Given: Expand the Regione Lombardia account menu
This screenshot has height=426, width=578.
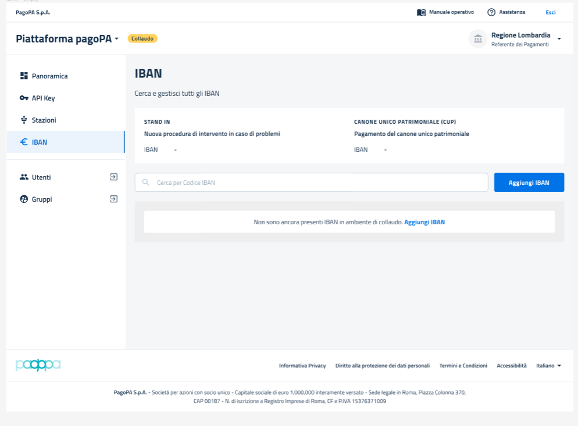Looking at the screenshot, I should pos(559,39).
